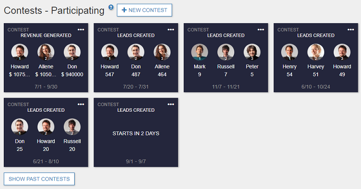Click the Revenue Generated contest title
Viewport: 361px width, 189px height.
click(x=46, y=35)
